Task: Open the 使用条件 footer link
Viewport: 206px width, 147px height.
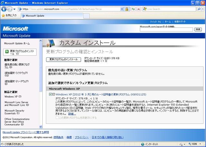Action: [x=59, y=137]
